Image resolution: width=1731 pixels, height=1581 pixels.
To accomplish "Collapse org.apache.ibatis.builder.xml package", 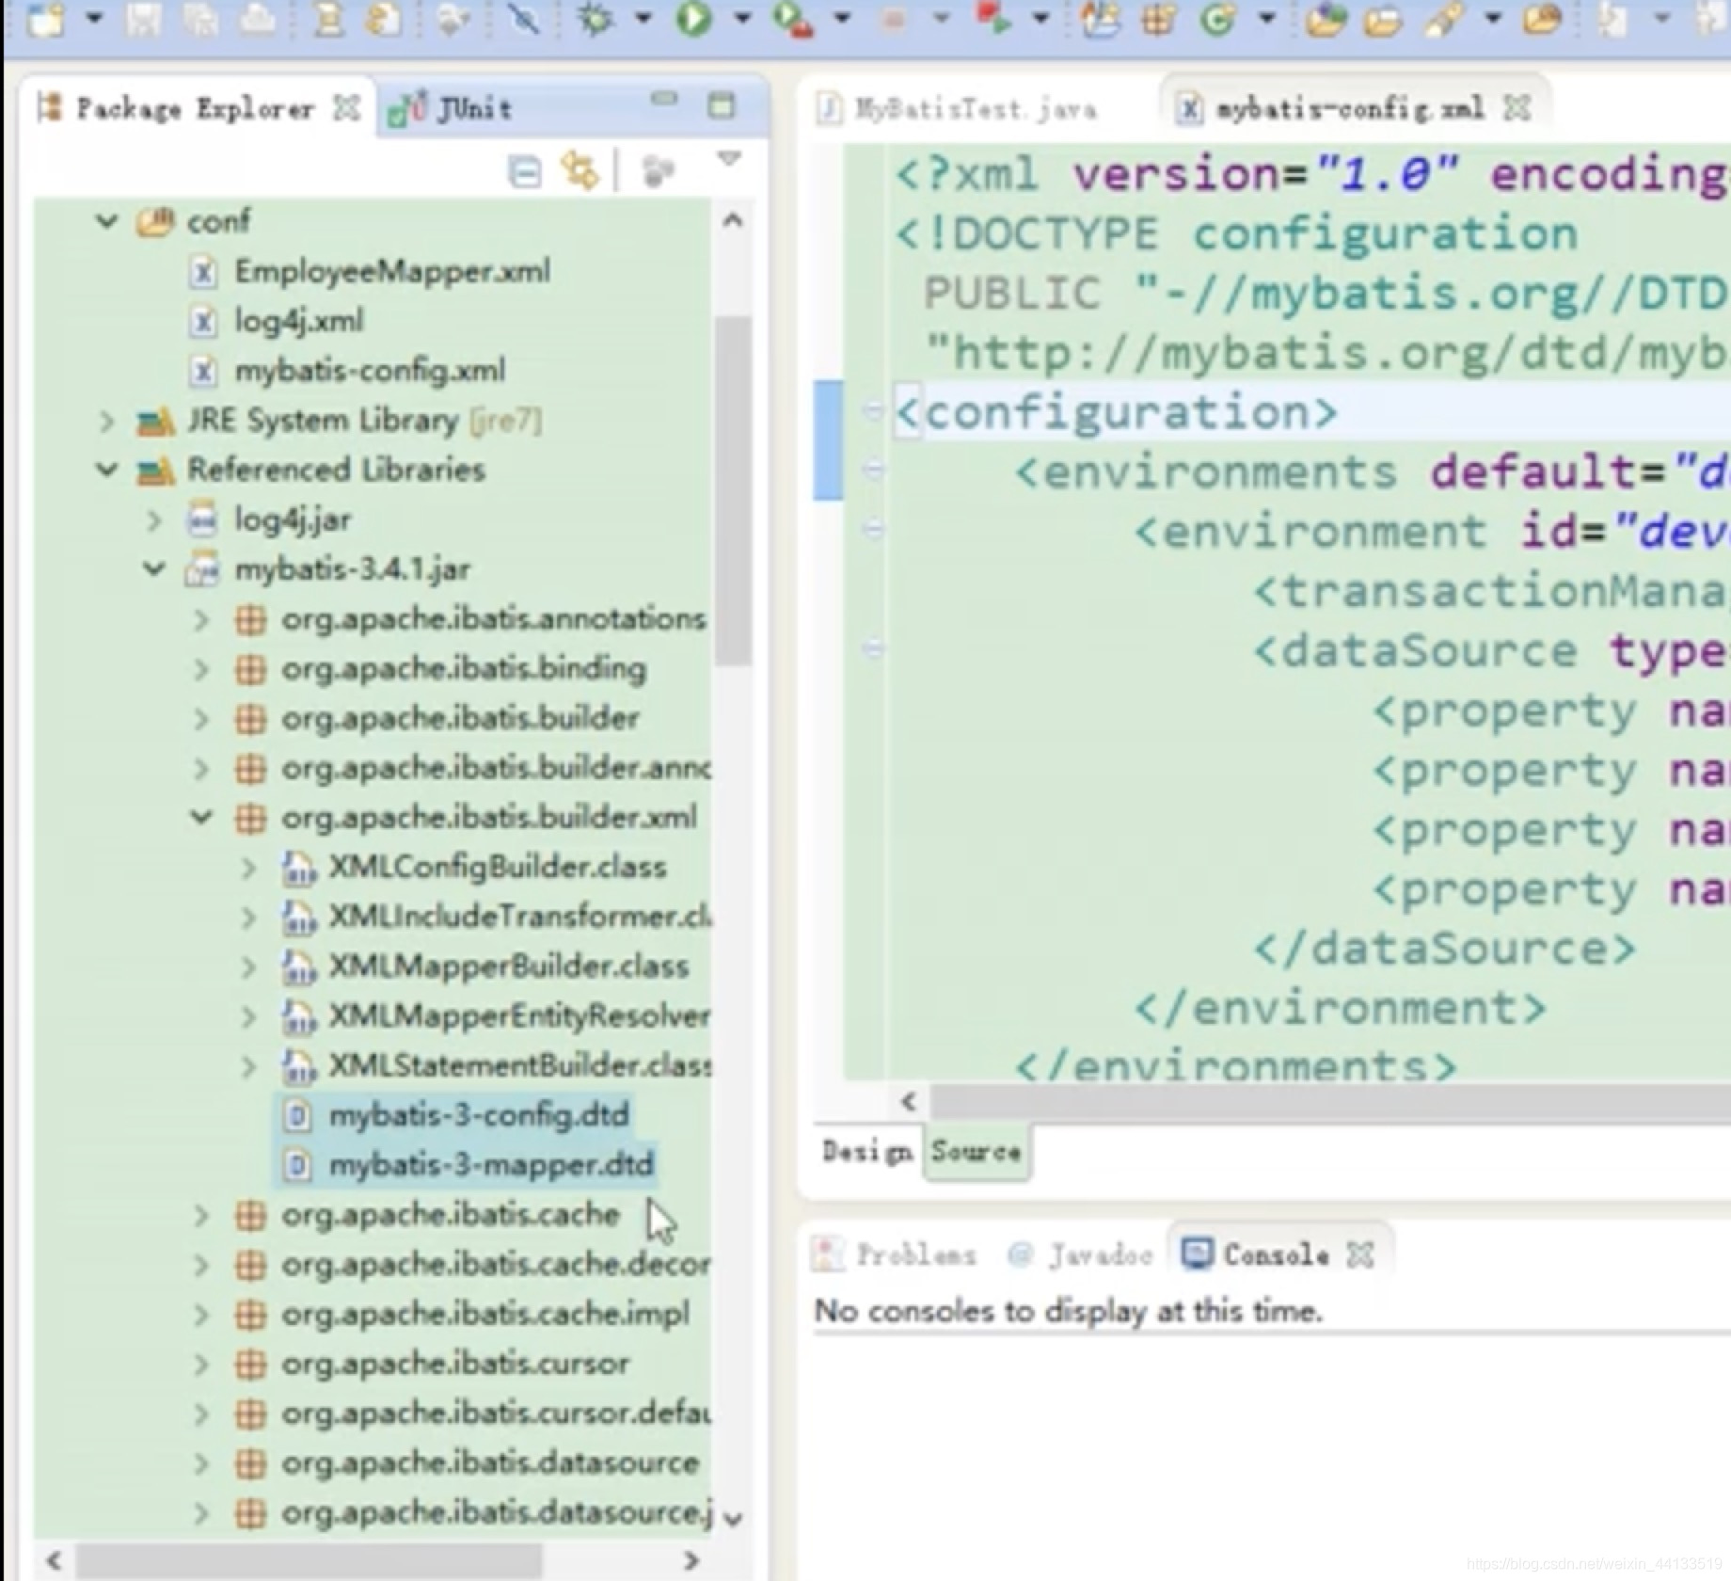I will click(x=201, y=818).
